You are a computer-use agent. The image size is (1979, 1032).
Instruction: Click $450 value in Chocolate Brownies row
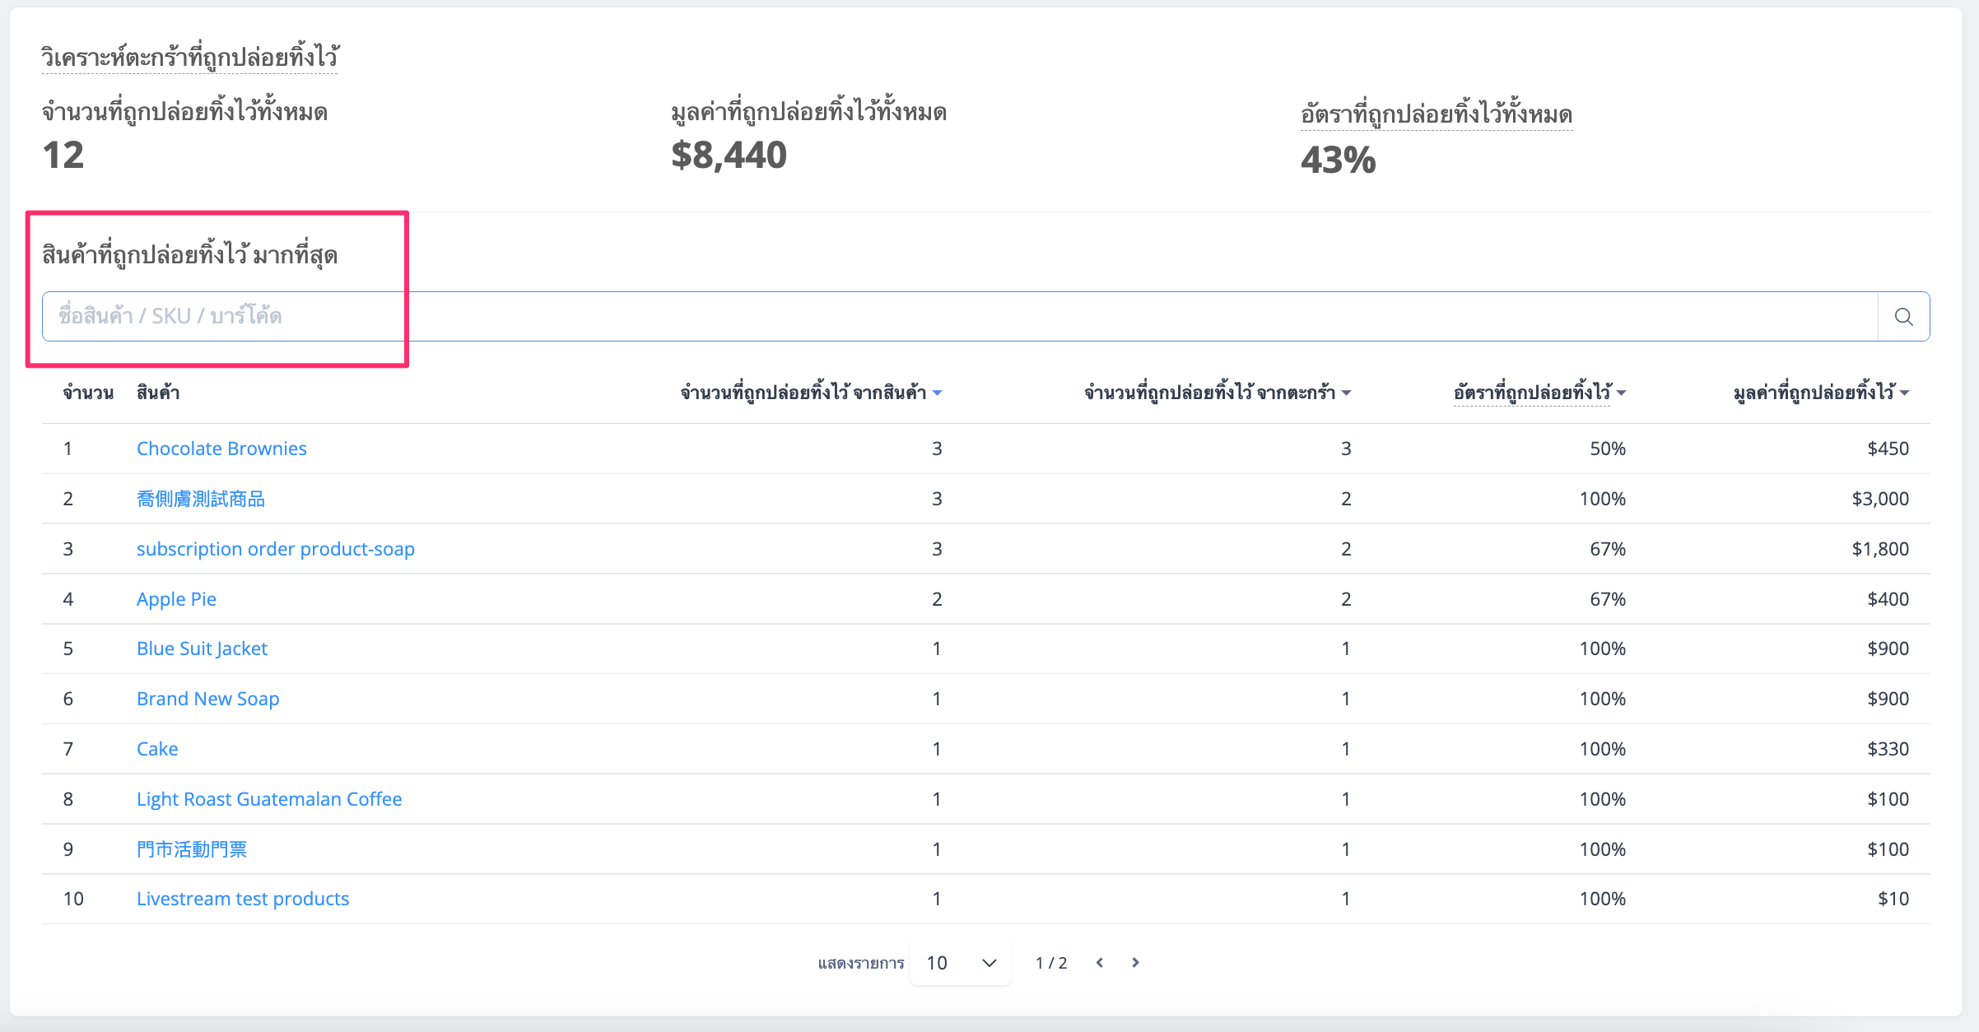pos(1888,449)
